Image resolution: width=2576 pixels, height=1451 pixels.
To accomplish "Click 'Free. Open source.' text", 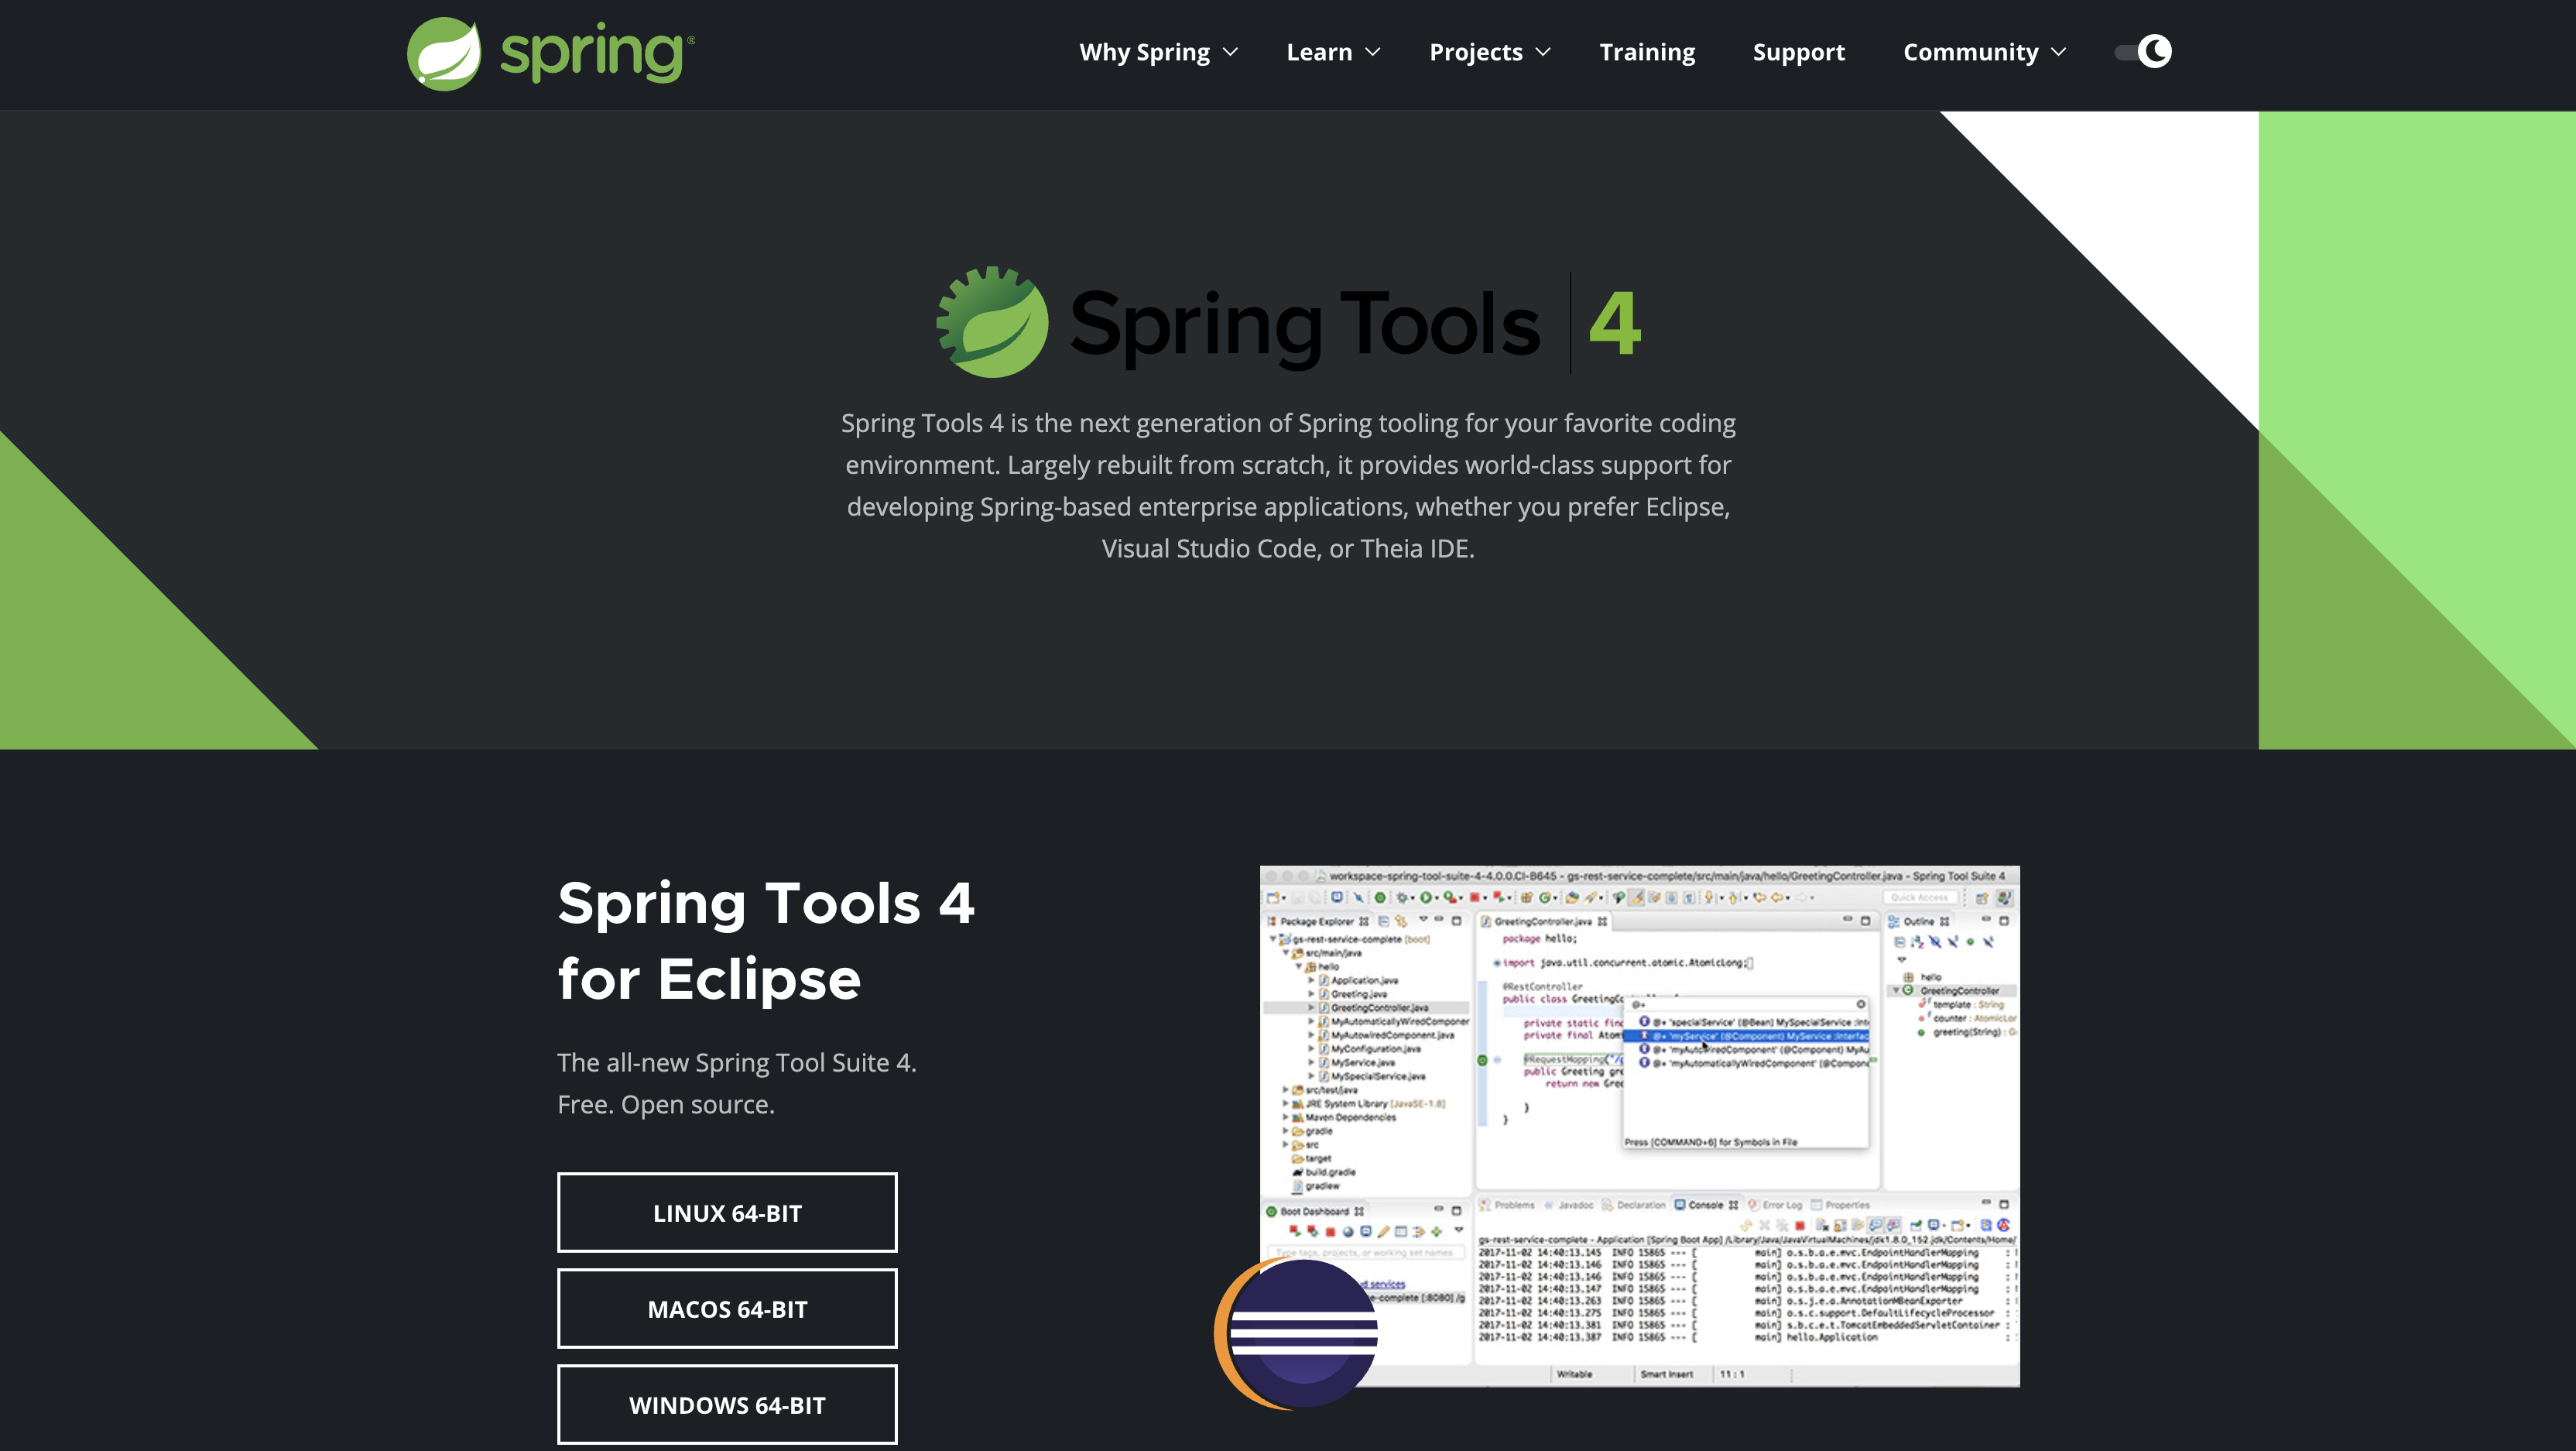I will point(666,1104).
